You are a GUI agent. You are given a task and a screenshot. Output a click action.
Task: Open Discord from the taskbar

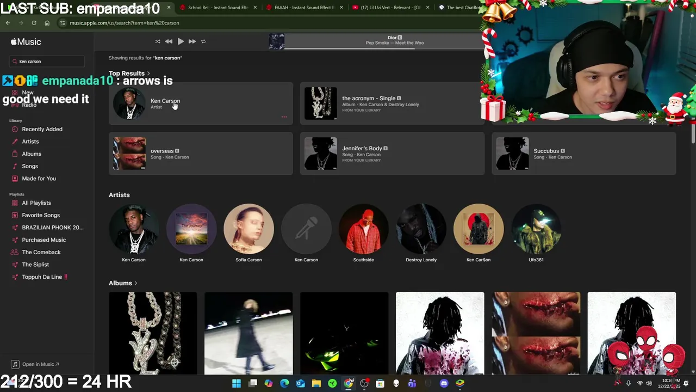point(444,383)
